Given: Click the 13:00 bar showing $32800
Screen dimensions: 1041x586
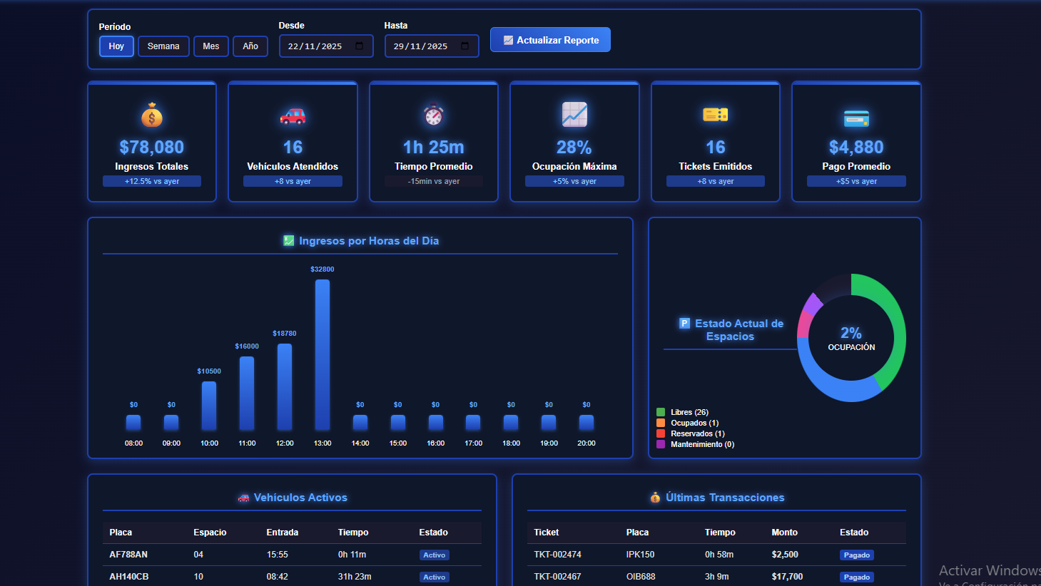Looking at the screenshot, I should pos(323,354).
